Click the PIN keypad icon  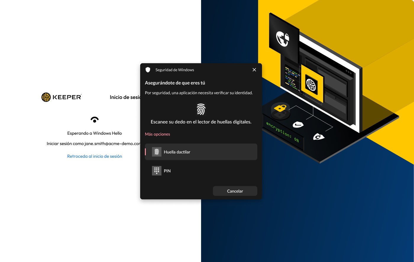click(x=157, y=171)
